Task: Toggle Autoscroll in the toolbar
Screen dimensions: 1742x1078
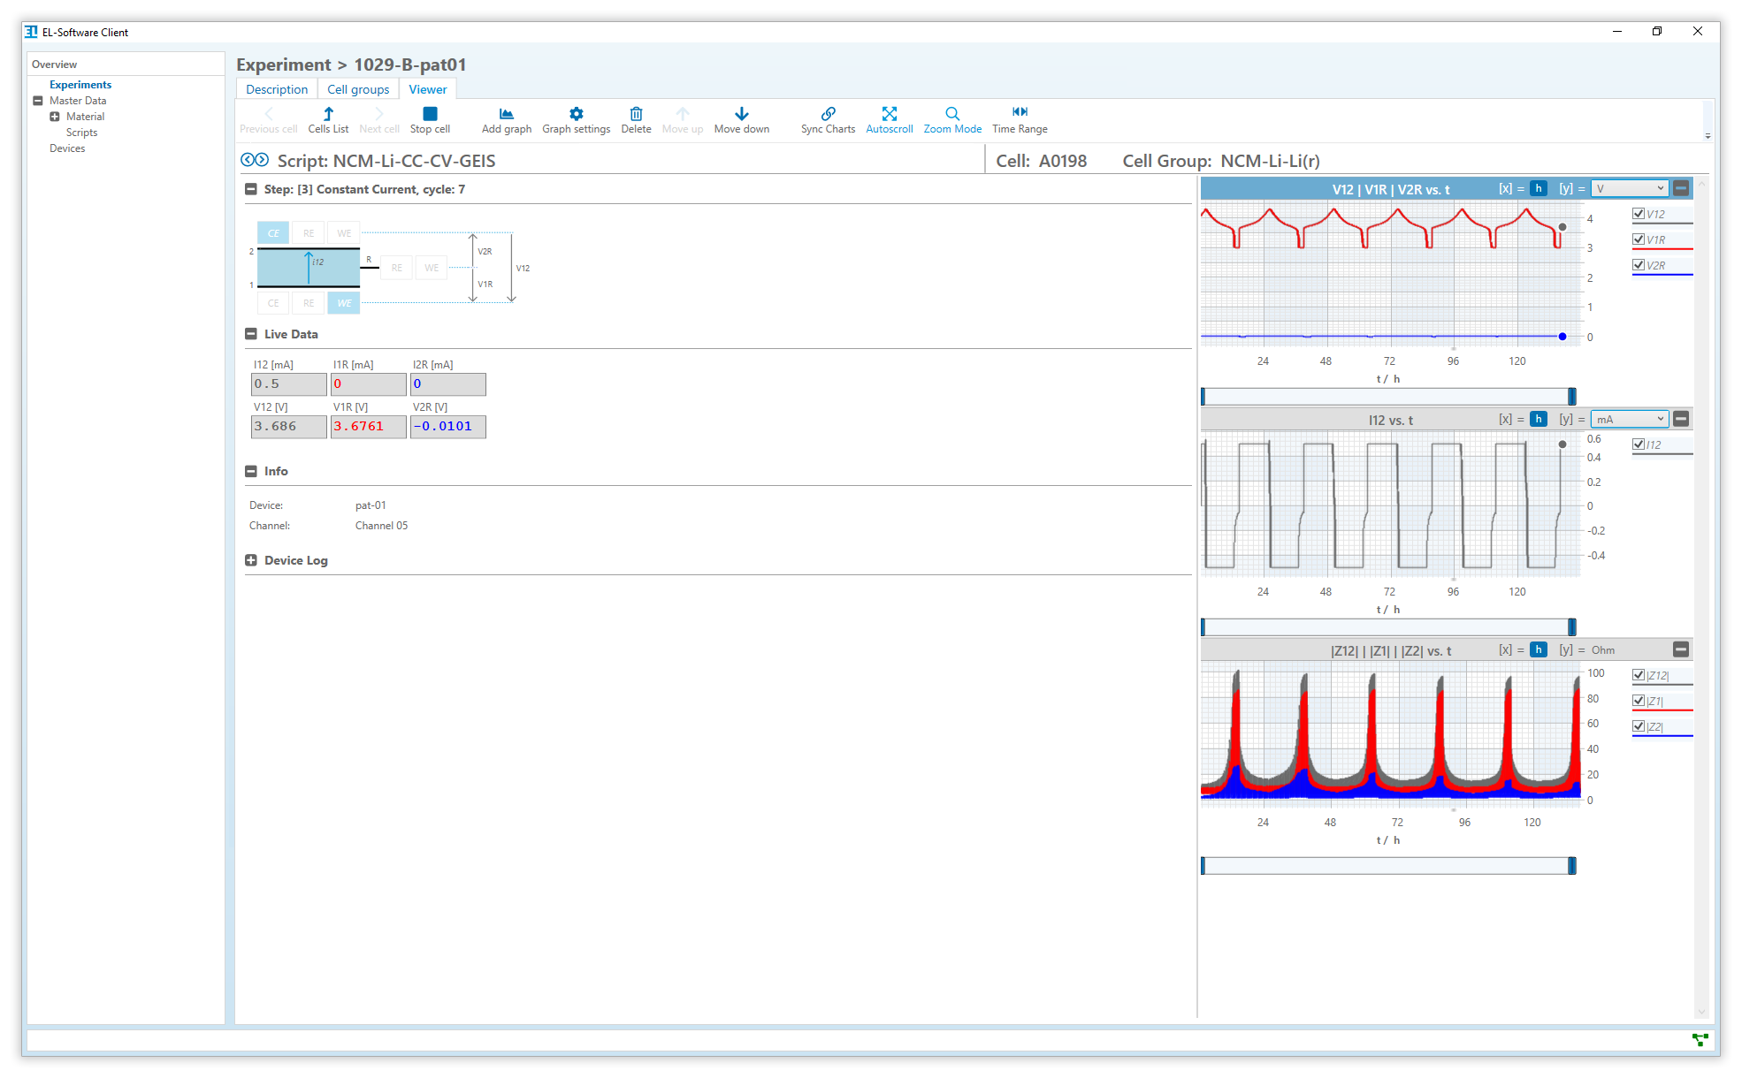Action: (x=889, y=119)
